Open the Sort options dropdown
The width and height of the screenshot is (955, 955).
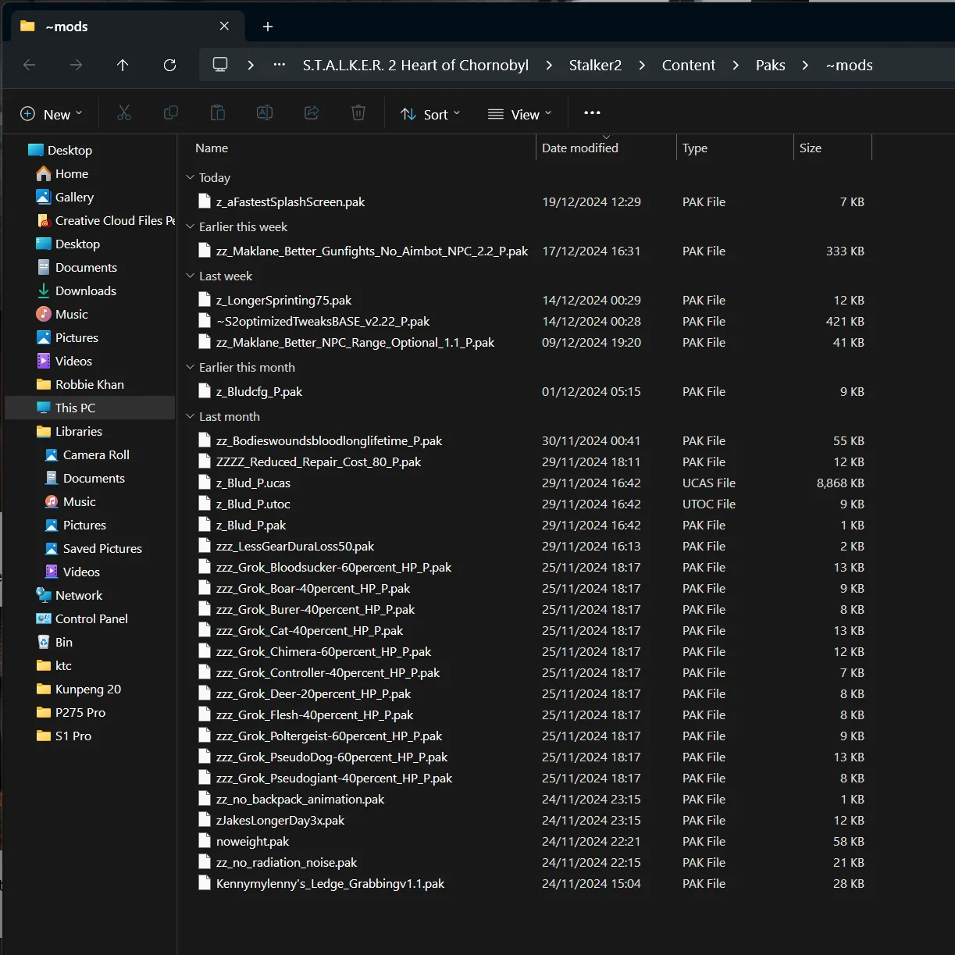point(430,114)
